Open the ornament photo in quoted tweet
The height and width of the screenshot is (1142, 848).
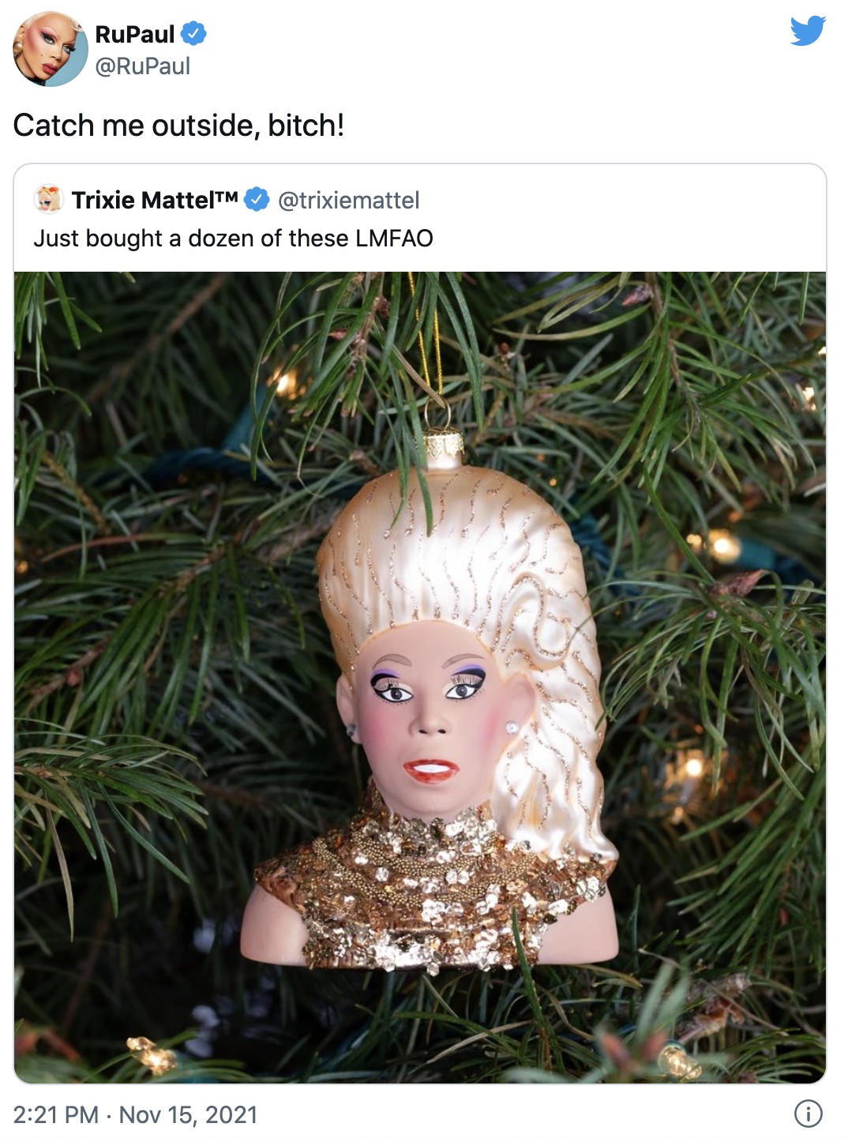tap(420, 678)
